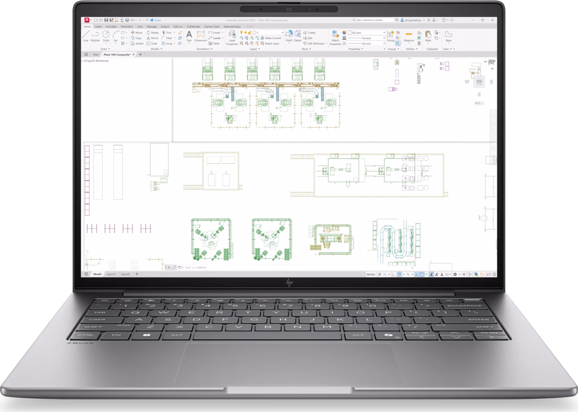Click the layer 0 color swatch
Viewport: 578px width, 412px height.
[254, 32]
